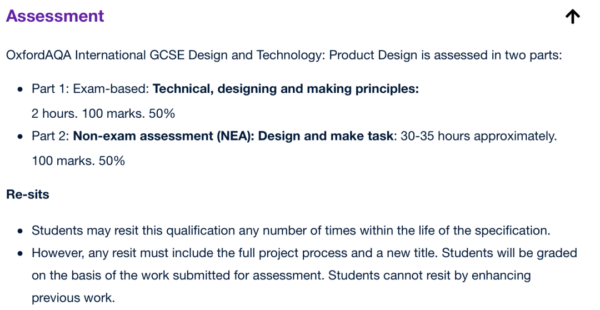Screen dimensions: 600x310
Task: Click 'International GCSE Design and Technology' text
Action: (200, 56)
